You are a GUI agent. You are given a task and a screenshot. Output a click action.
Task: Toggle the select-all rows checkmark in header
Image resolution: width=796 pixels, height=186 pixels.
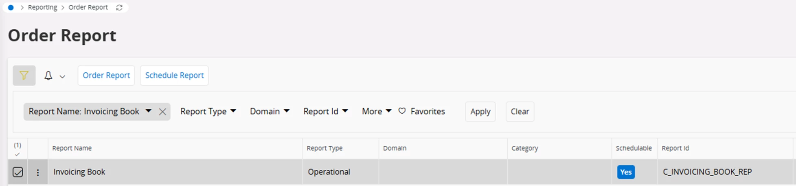point(18,154)
